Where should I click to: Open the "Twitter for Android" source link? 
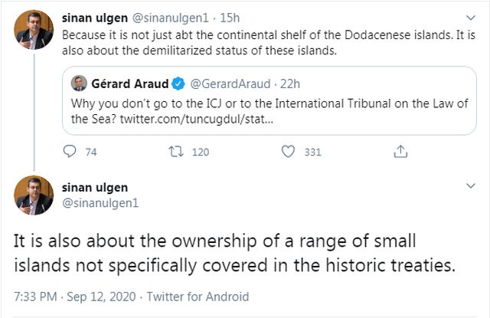pyautogui.click(x=198, y=297)
